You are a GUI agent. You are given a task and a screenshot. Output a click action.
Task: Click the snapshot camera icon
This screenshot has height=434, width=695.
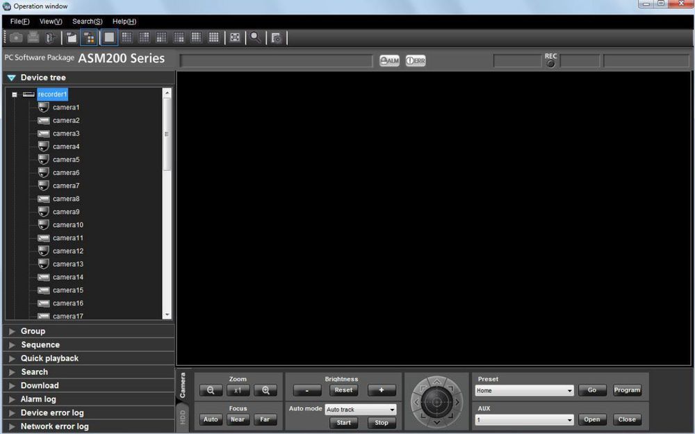tap(15, 37)
